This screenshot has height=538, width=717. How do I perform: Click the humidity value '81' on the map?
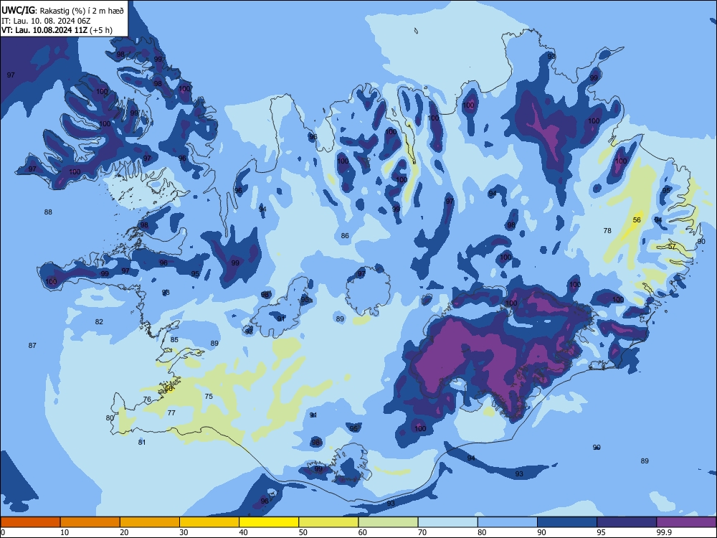(142, 443)
